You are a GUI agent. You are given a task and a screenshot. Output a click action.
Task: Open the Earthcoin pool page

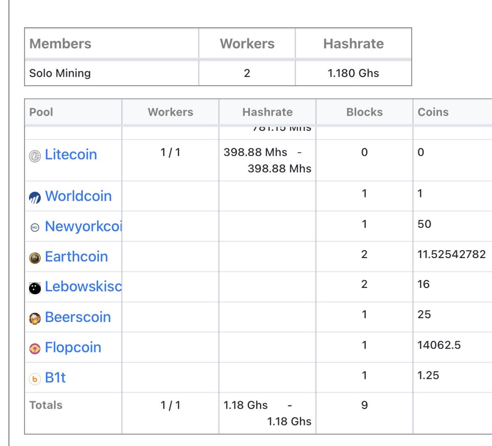coord(77,256)
